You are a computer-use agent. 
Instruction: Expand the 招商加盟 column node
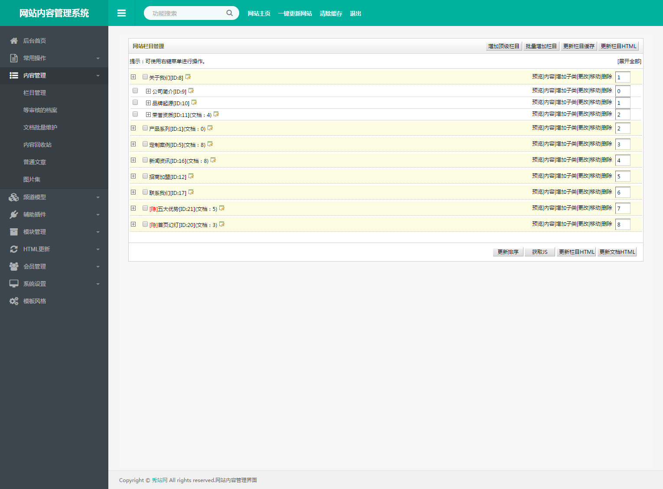click(x=133, y=176)
